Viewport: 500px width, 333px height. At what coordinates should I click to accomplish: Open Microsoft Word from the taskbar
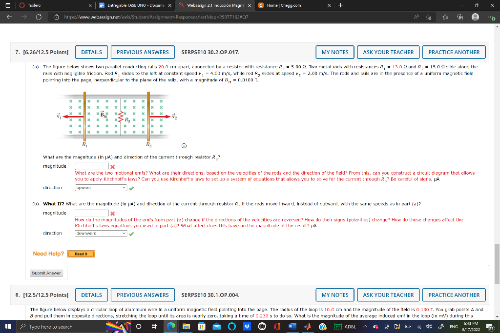click(x=292, y=327)
